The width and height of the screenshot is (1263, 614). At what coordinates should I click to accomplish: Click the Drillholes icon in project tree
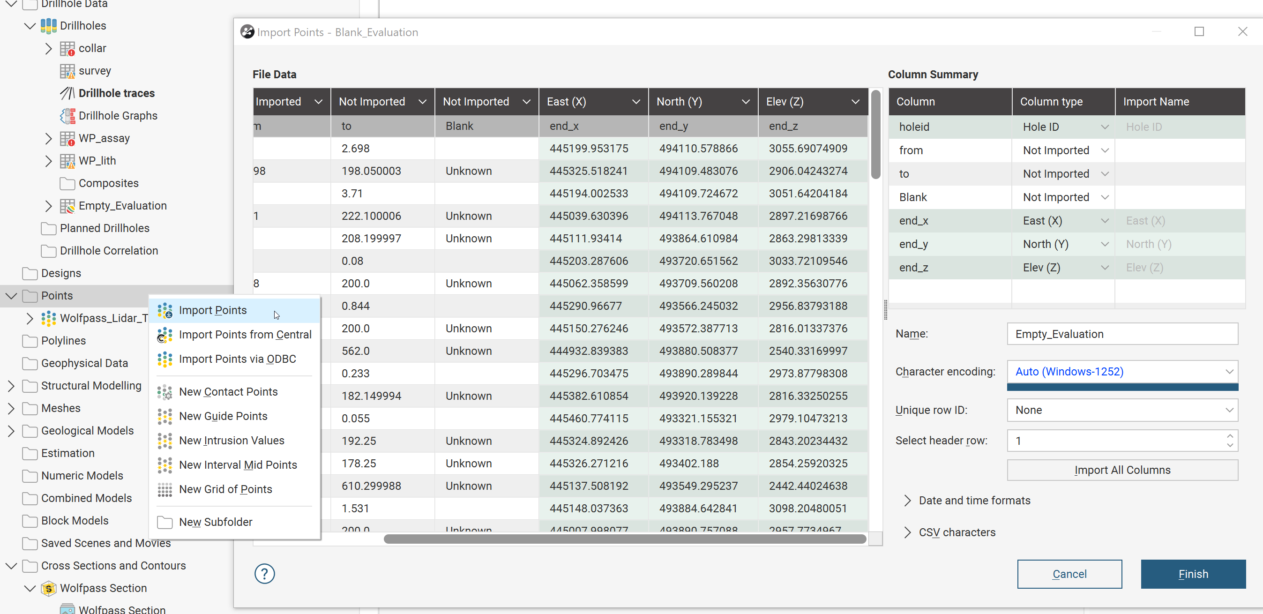(49, 25)
